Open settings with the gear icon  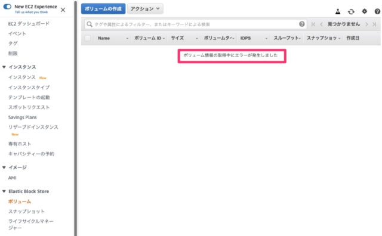[365, 11]
